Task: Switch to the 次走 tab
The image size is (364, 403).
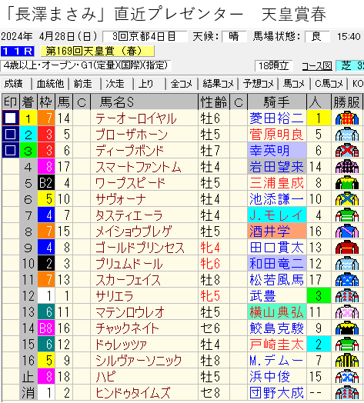Action: 117,84
